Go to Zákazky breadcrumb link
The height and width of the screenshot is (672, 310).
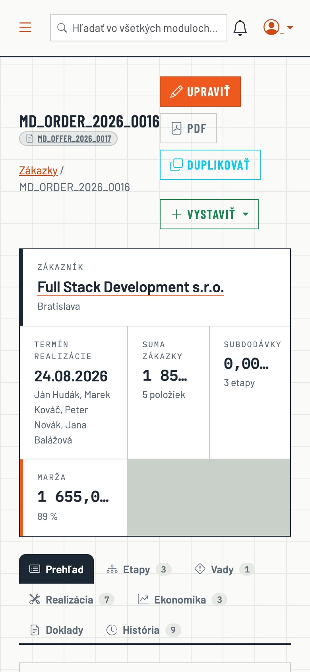39,171
